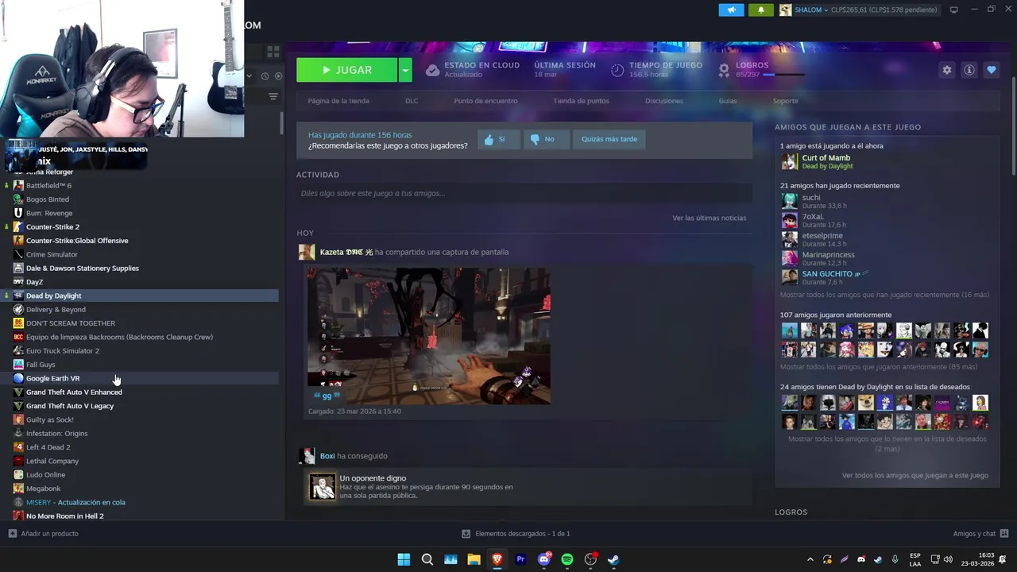Toggle ready-to-play filter icon
This screenshot has width=1017, height=572.
[x=278, y=76]
